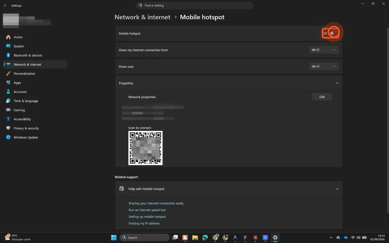The image size is (389, 243).
Task: Open Windows Update in the sidebar
Action: coord(36,137)
